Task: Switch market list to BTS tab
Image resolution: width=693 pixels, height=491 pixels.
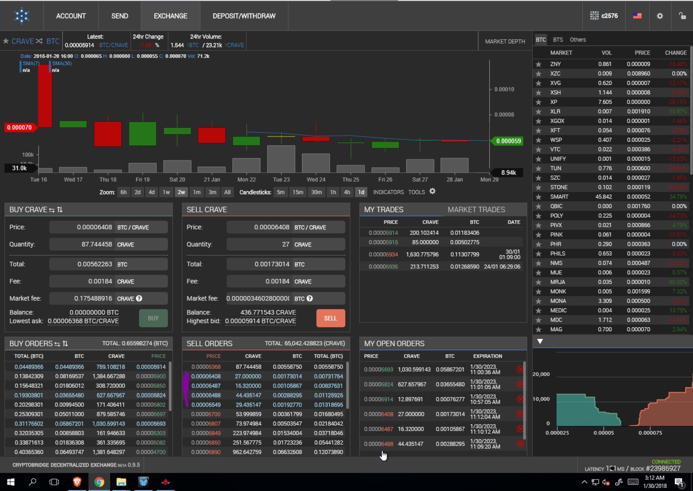Action: [x=558, y=40]
